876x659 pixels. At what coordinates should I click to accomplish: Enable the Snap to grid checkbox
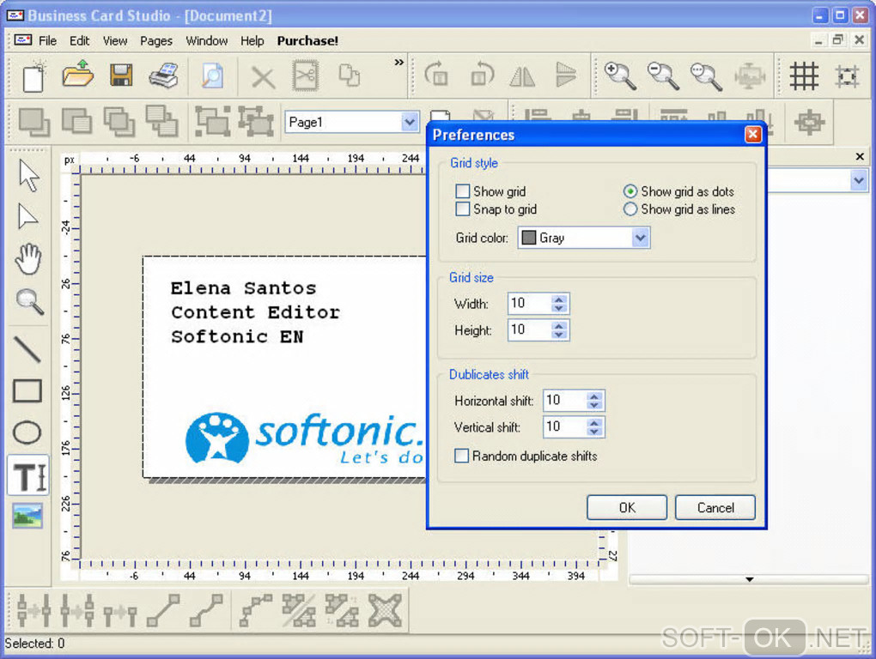(463, 209)
